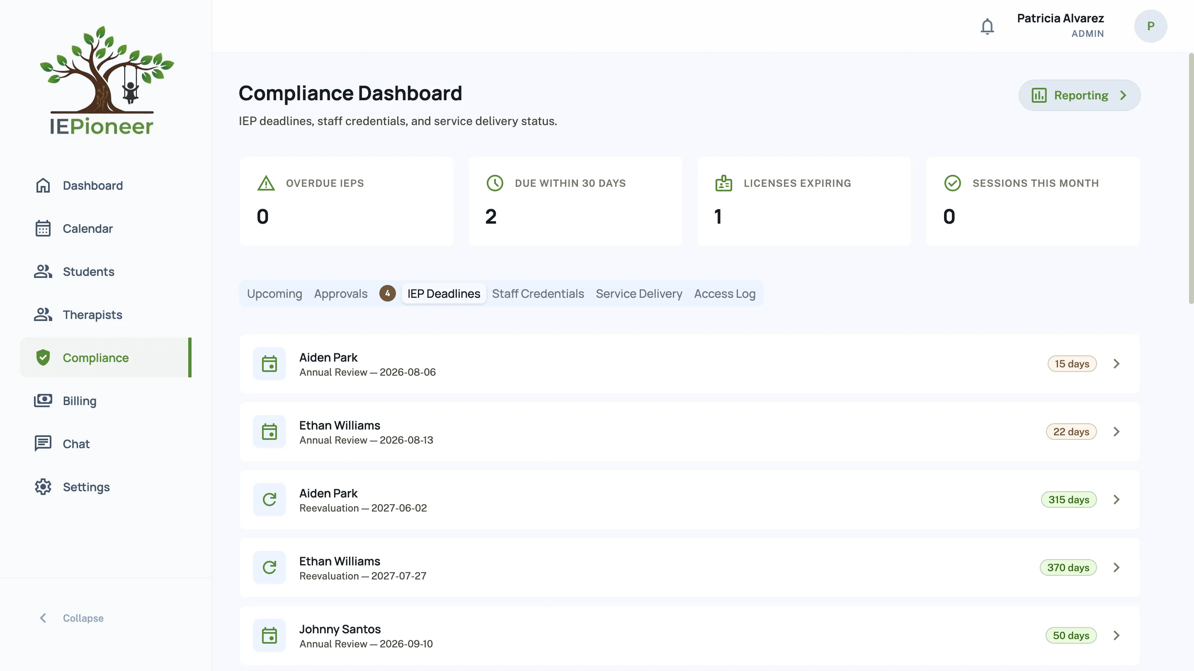The width and height of the screenshot is (1194, 671).
Task: Click "Annual Review — 2026-08-13" text
Action: [x=366, y=440]
